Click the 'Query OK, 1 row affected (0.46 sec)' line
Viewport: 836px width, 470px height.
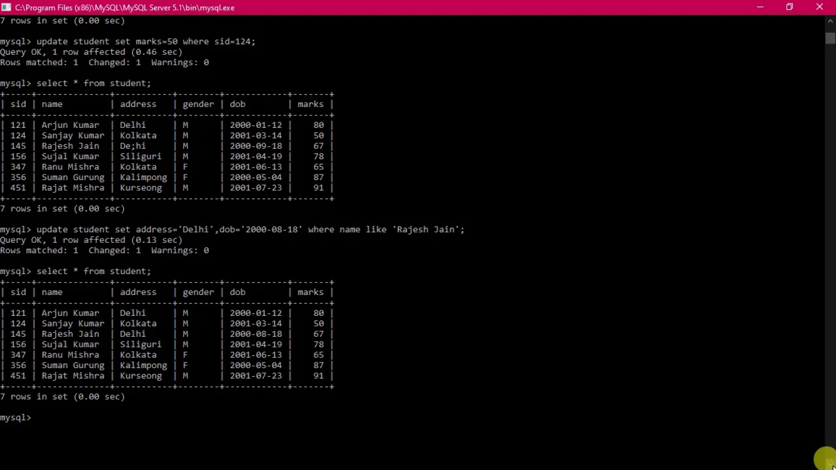pyautogui.click(x=91, y=52)
